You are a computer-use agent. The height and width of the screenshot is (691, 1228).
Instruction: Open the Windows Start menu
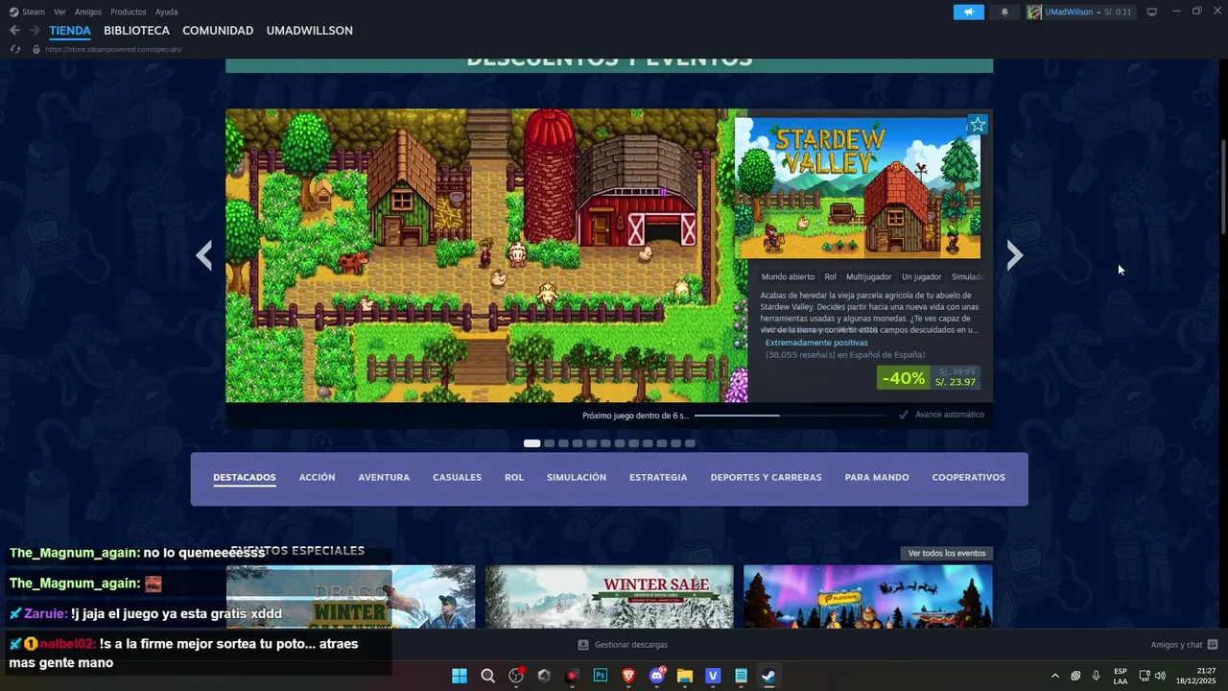(x=460, y=676)
